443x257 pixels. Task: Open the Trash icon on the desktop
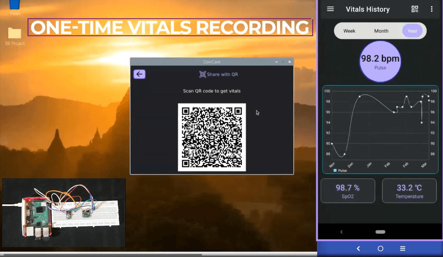tap(15, 7)
